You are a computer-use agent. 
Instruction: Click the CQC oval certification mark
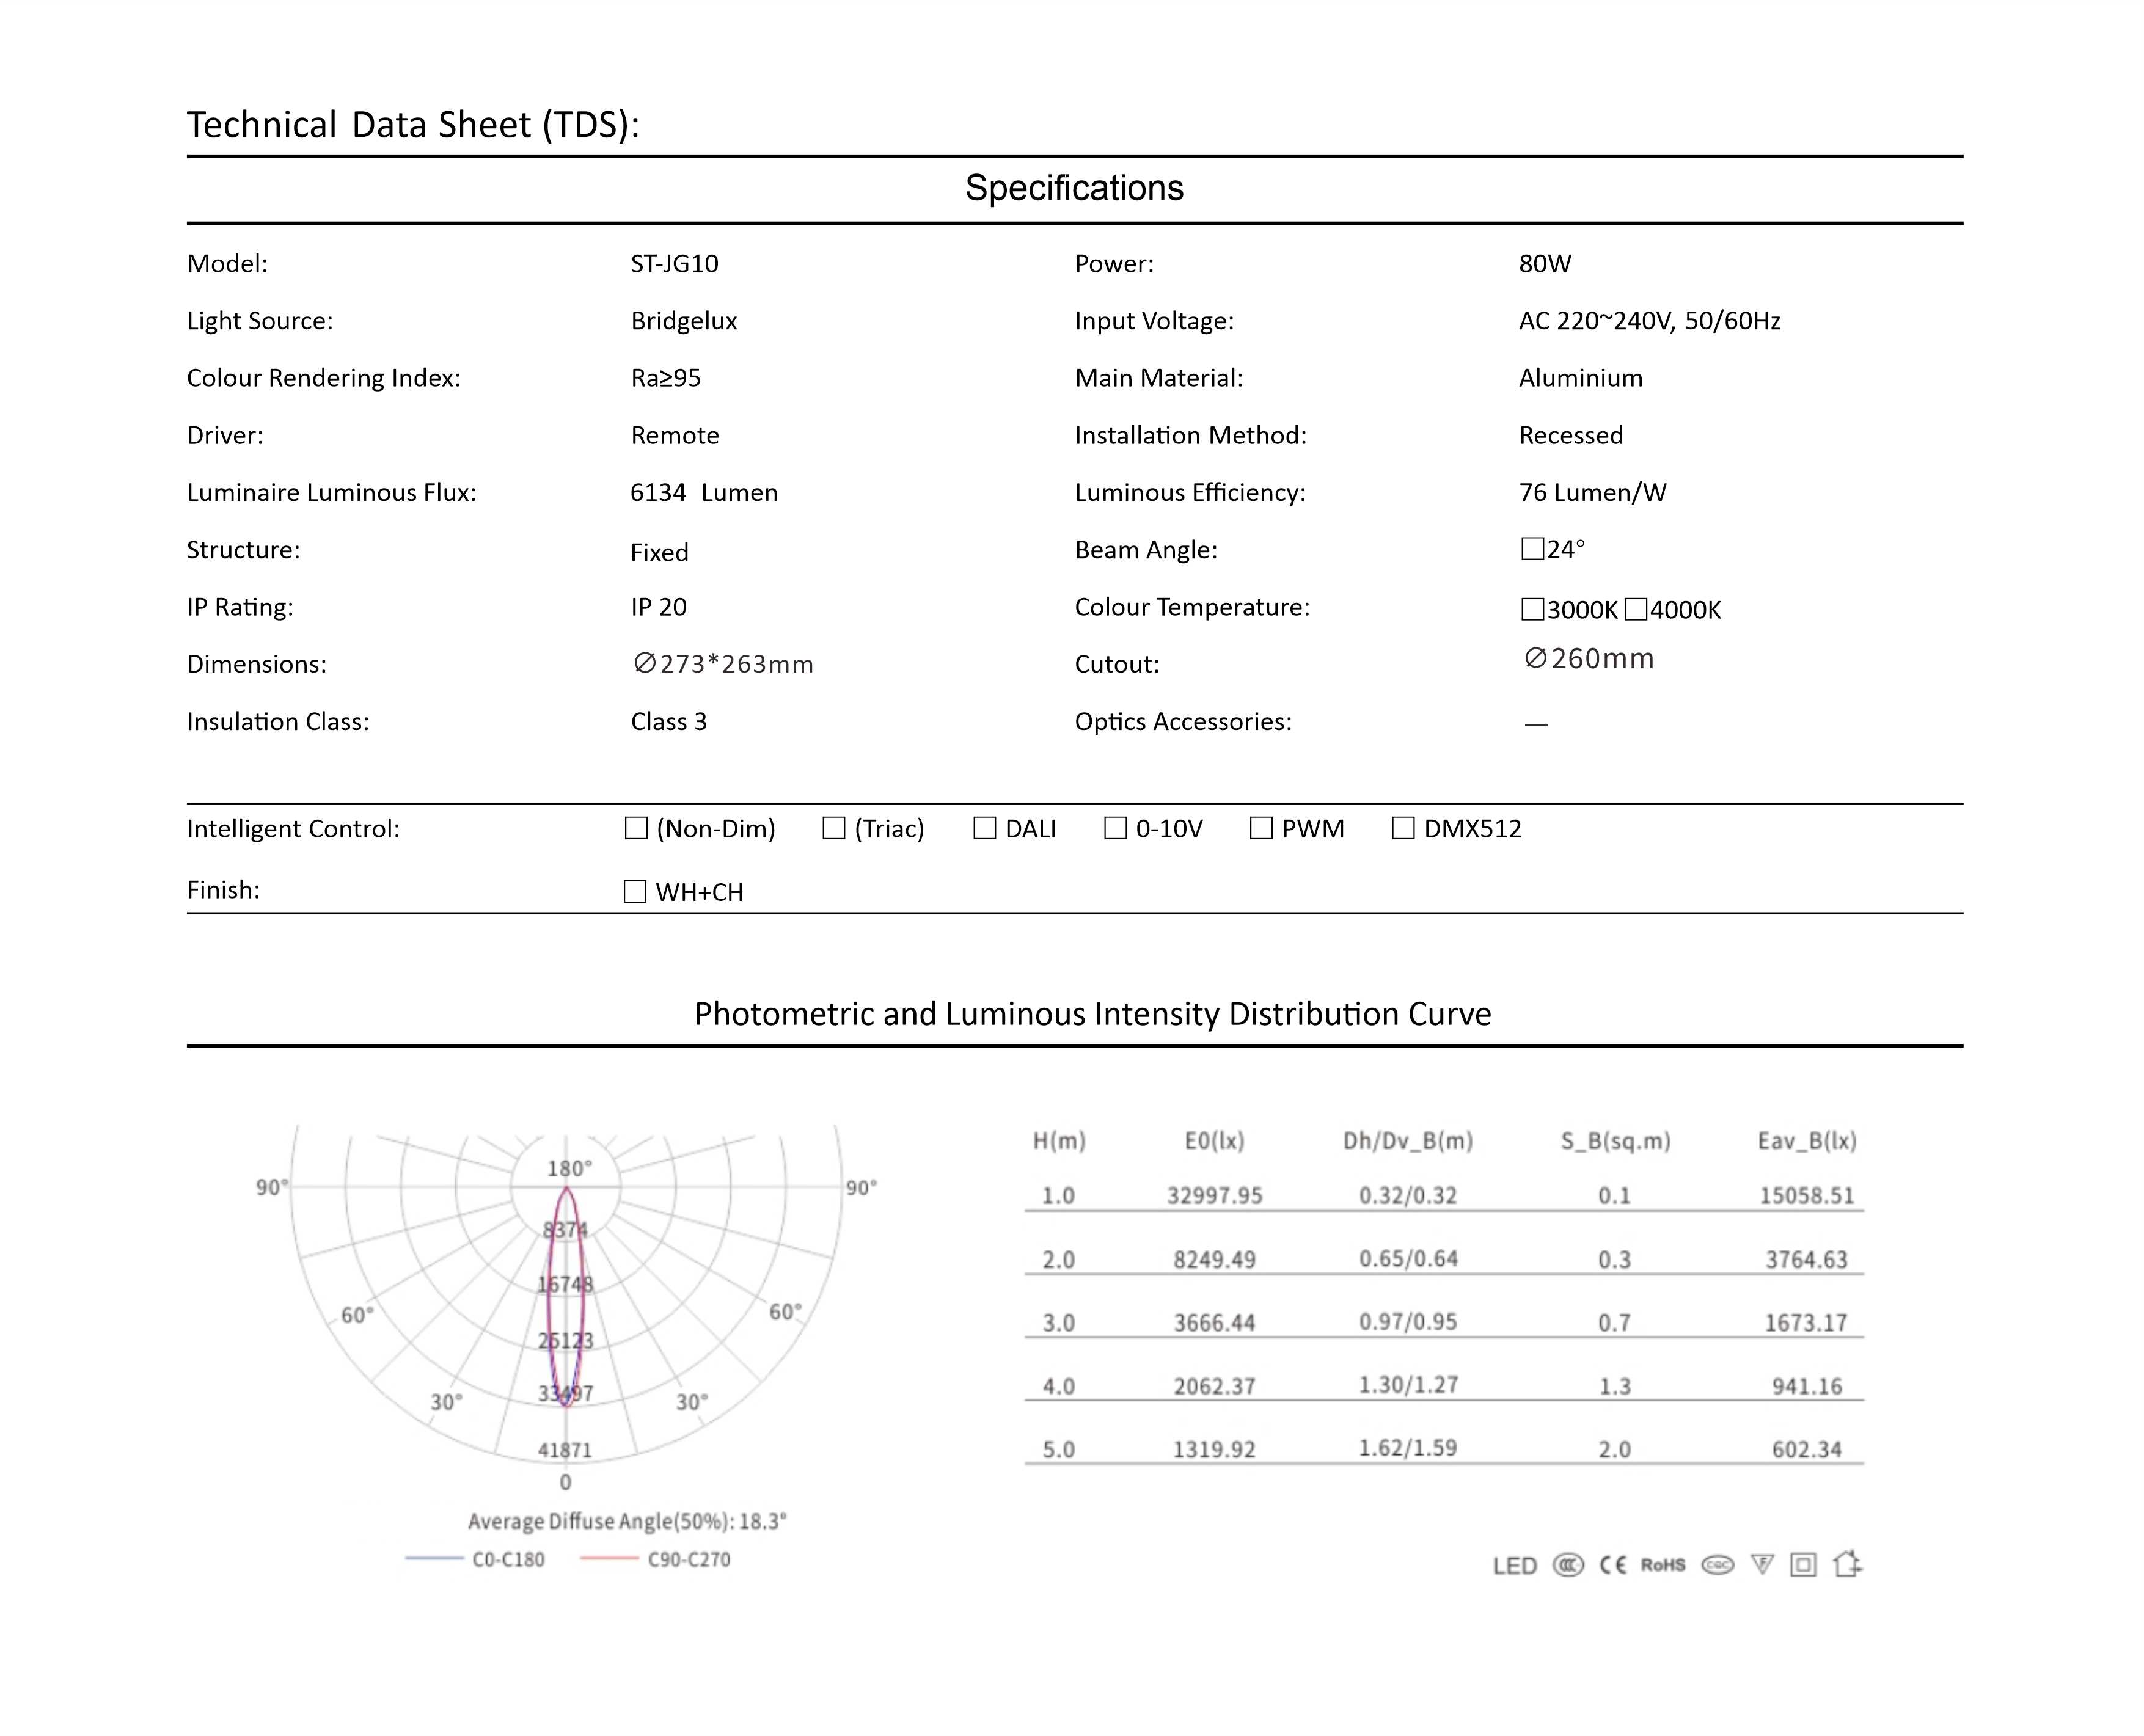tap(1717, 1565)
